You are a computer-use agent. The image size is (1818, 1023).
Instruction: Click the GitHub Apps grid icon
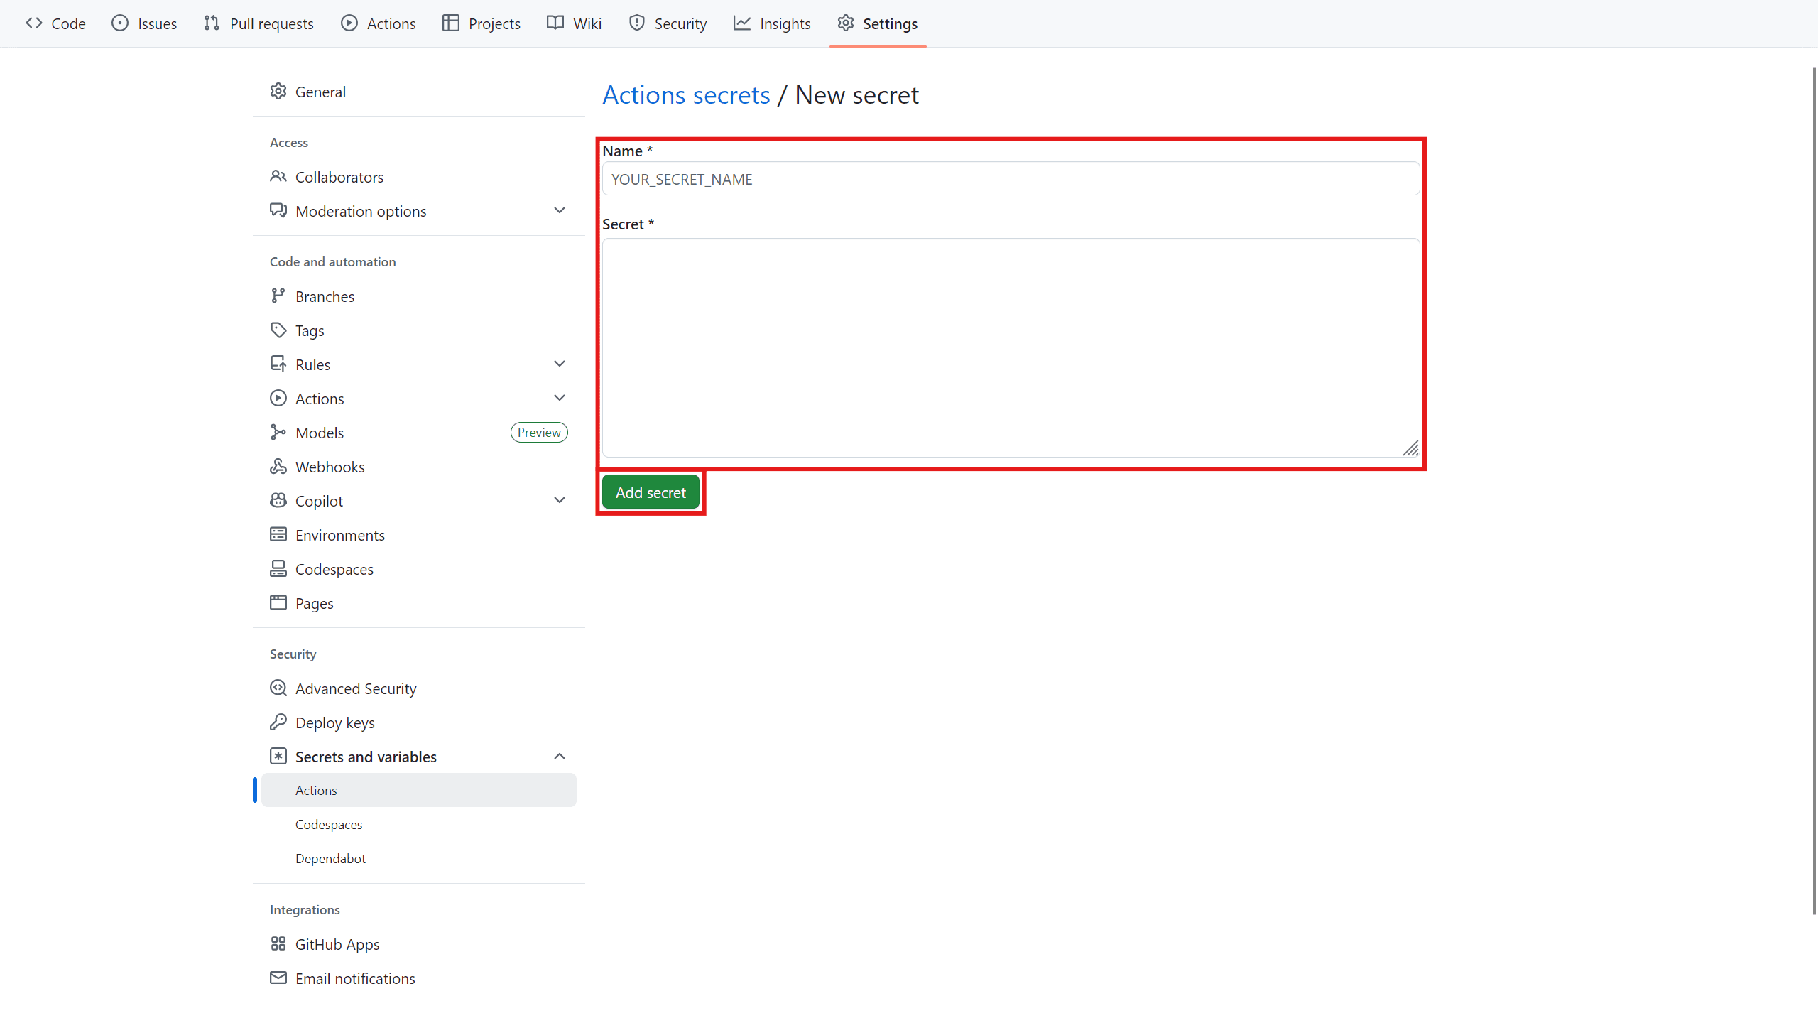(278, 943)
